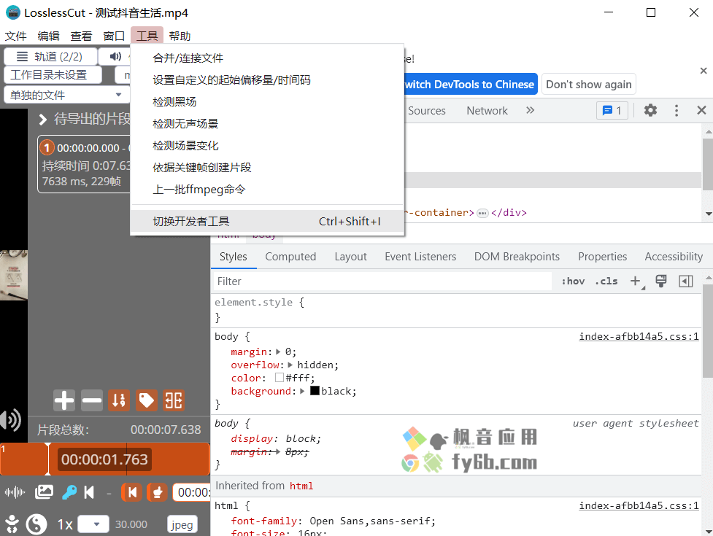Viewport: 713px width, 536px height.
Task: Open the speed dropdown next to 1x
Action: coord(93,524)
